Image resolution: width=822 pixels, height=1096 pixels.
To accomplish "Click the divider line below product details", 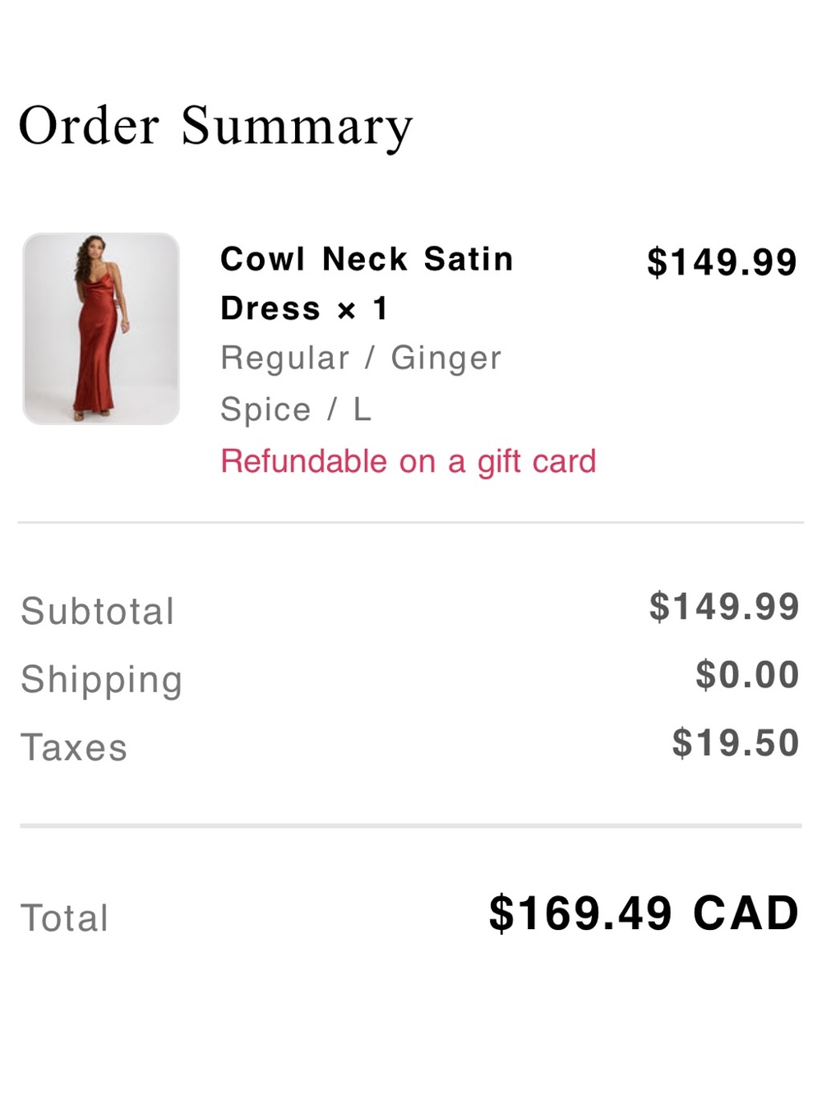I will point(411,522).
